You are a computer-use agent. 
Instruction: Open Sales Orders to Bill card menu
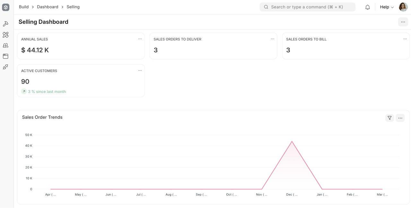[405, 39]
